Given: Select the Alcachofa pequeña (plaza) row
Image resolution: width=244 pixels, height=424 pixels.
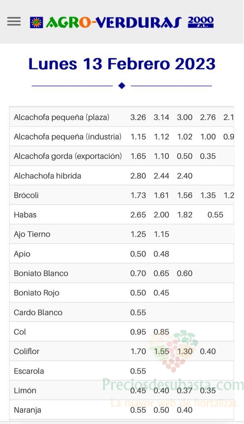Looking at the screenshot, I should point(122,117).
